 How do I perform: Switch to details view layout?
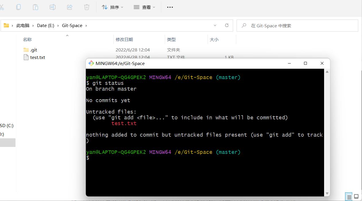point(348,197)
